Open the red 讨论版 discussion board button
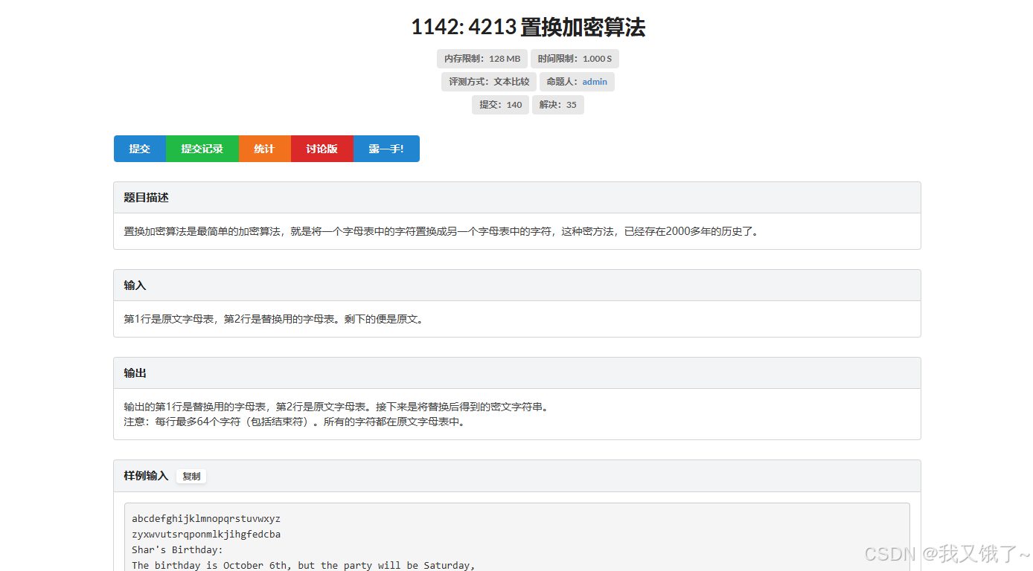1033x571 pixels. [322, 149]
